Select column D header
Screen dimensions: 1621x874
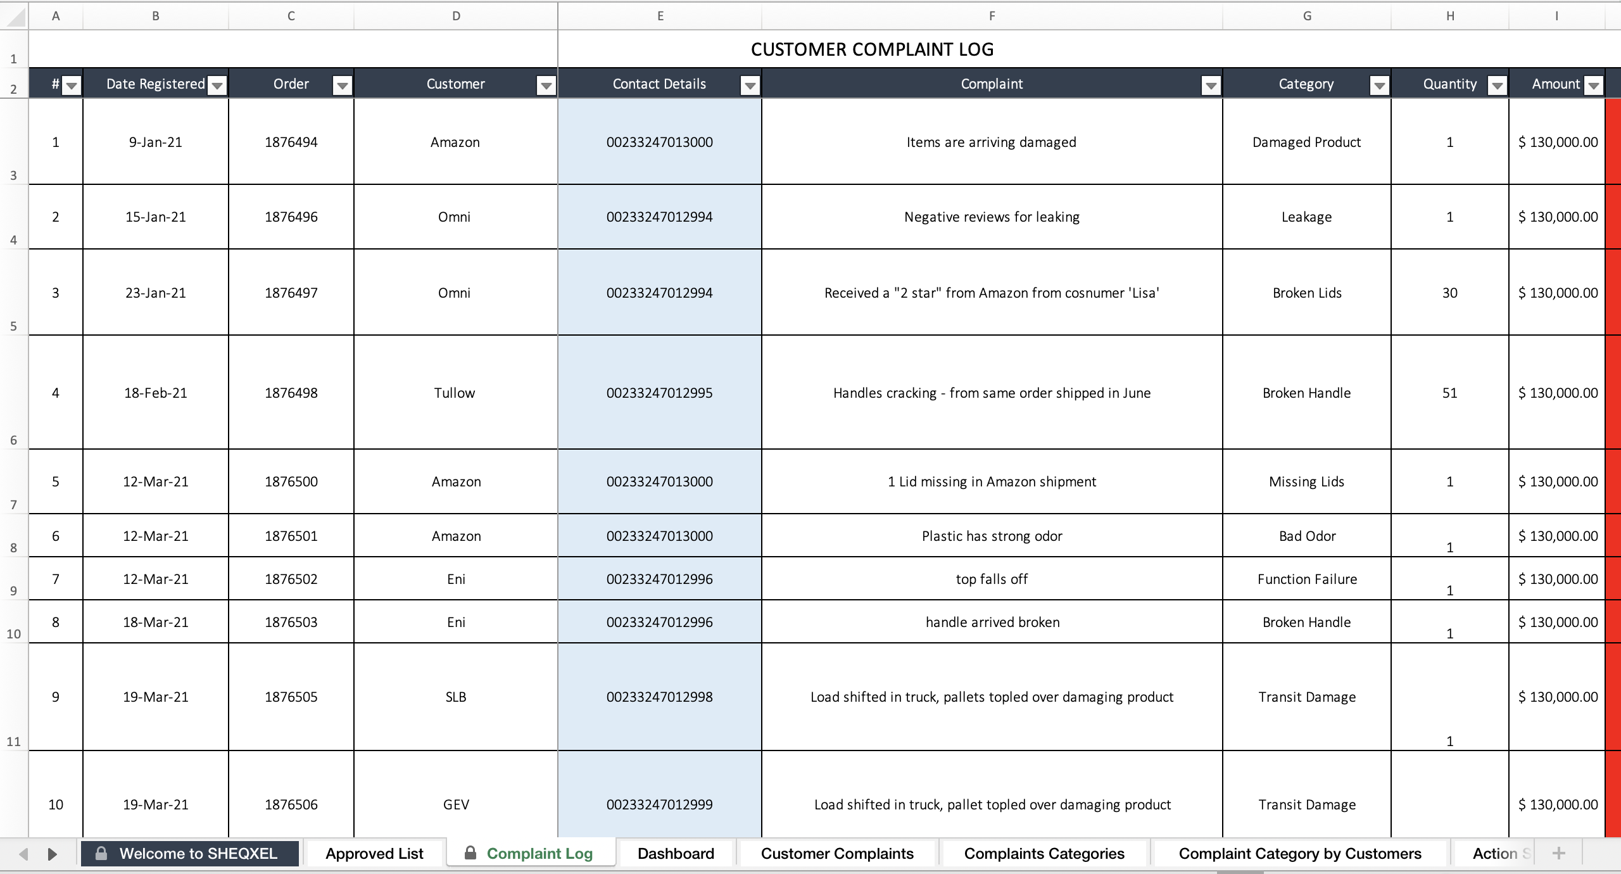pyautogui.click(x=456, y=16)
